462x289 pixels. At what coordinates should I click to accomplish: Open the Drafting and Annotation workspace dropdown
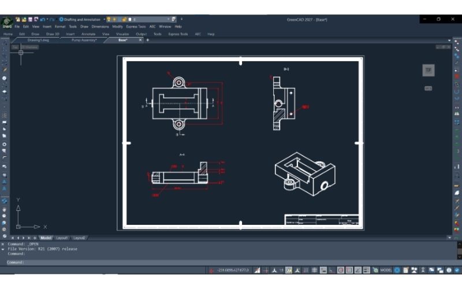(x=104, y=19)
